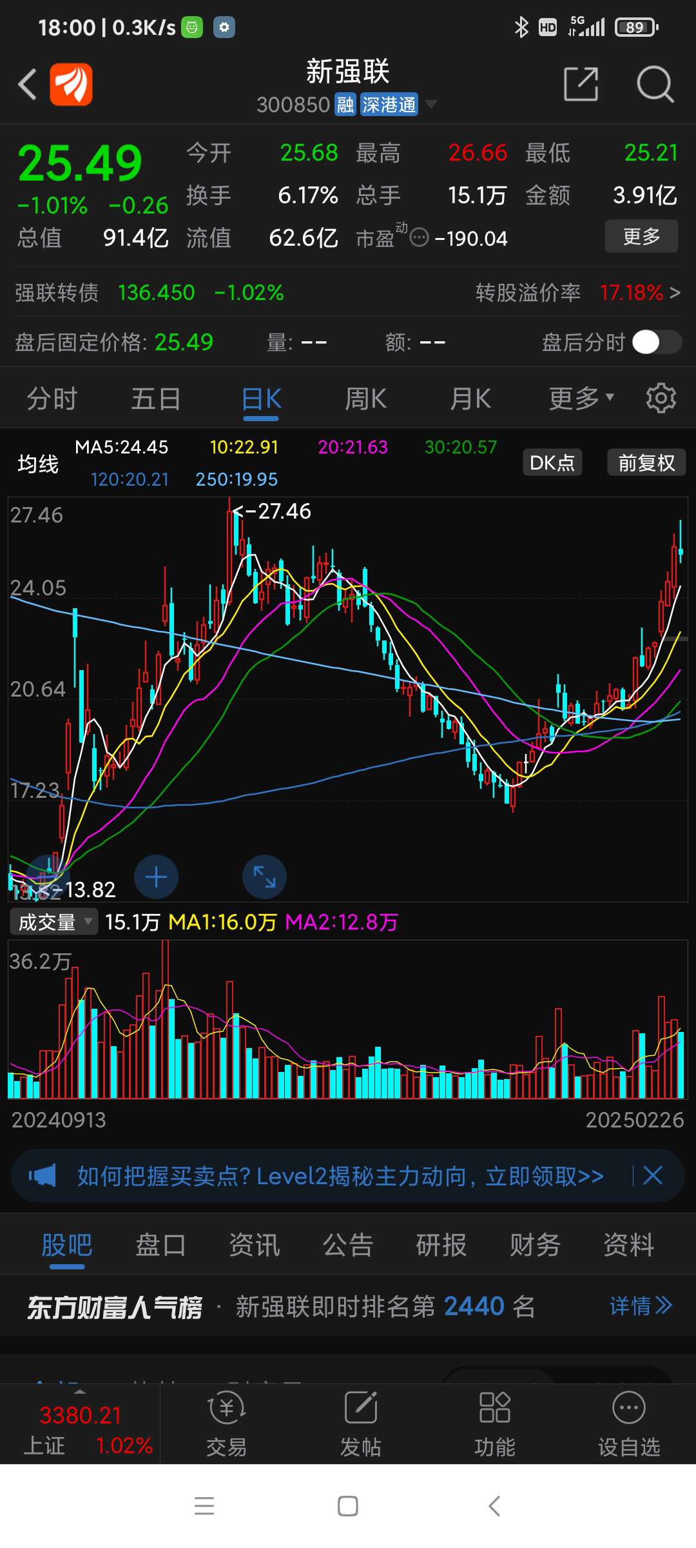Toggle the DK点 indicator
The image size is (696, 1548).
(552, 462)
